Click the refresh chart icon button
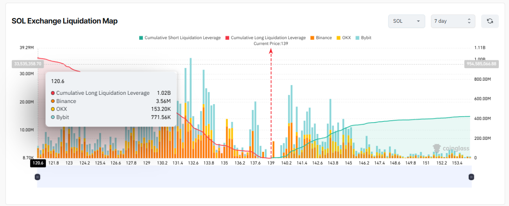Screen dimensions: 509x206 [x=490, y=21]
